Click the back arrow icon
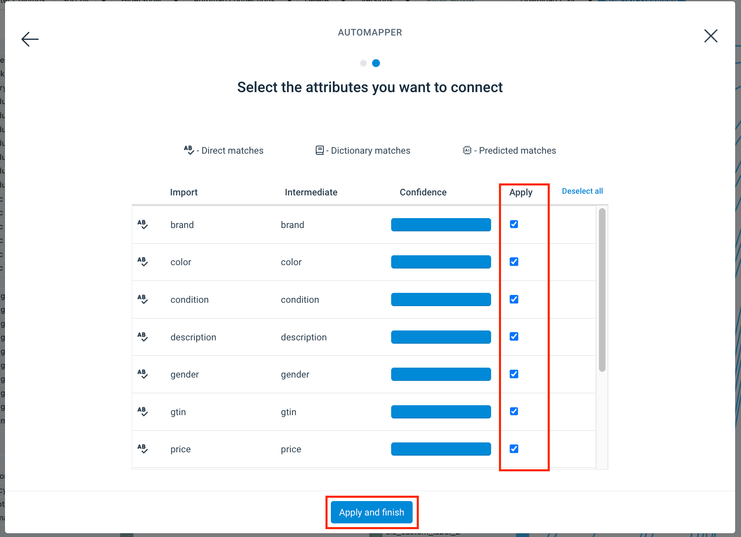Image resolution: width=741 pixels, height=537 pixels. tap(30, 39)
